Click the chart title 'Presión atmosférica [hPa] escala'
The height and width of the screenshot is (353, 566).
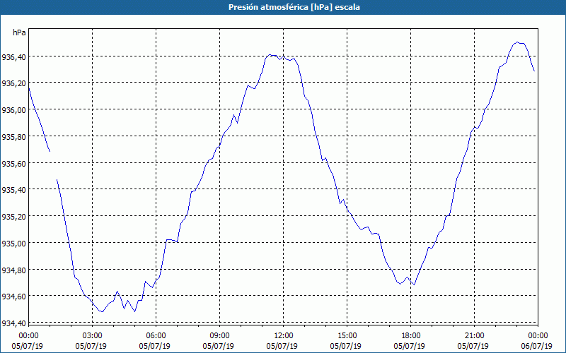(x=294, y=7)
